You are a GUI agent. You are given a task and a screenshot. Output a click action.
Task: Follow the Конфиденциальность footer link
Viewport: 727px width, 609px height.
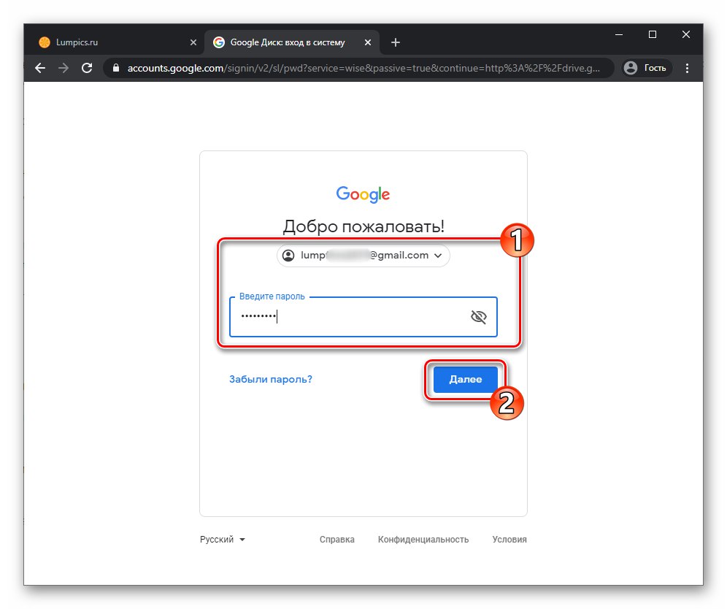[x=423, y=539]
